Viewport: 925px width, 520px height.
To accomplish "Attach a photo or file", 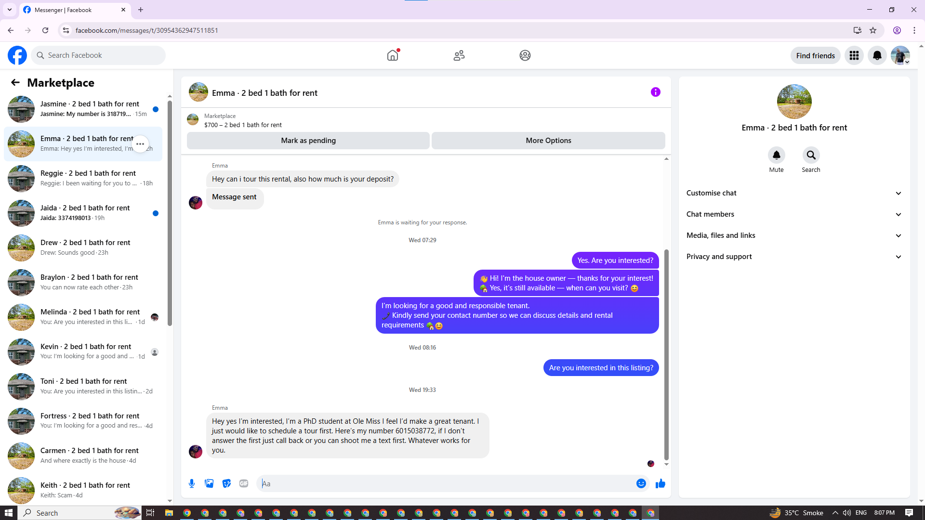I will coord(209,483).
